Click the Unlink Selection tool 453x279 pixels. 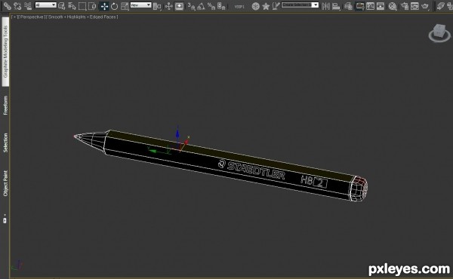[x=17, y=5]
